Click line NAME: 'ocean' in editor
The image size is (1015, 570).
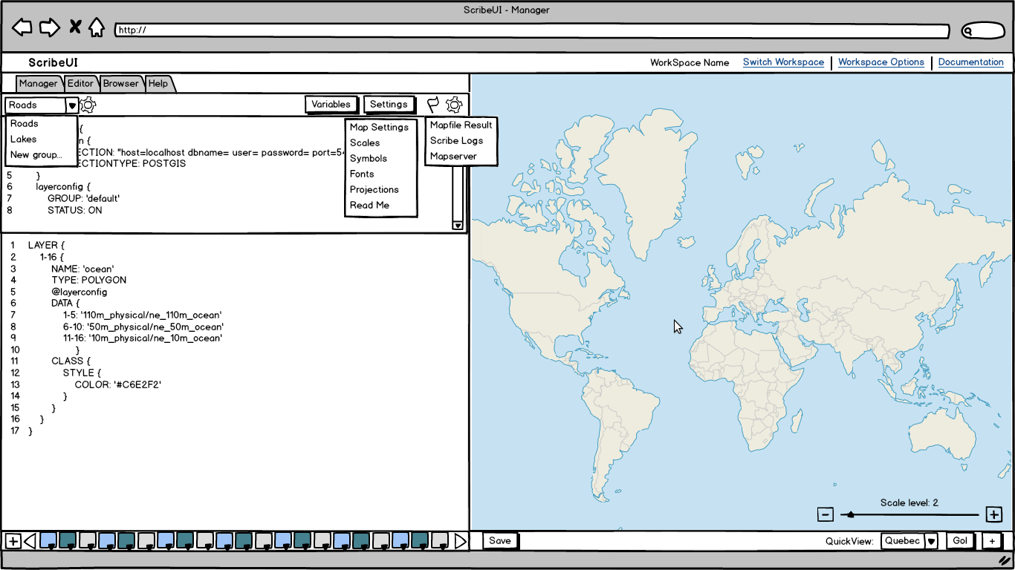pos(82,269)
